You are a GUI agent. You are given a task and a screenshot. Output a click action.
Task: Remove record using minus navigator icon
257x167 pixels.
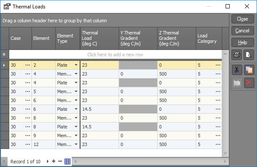coord(60,162)
